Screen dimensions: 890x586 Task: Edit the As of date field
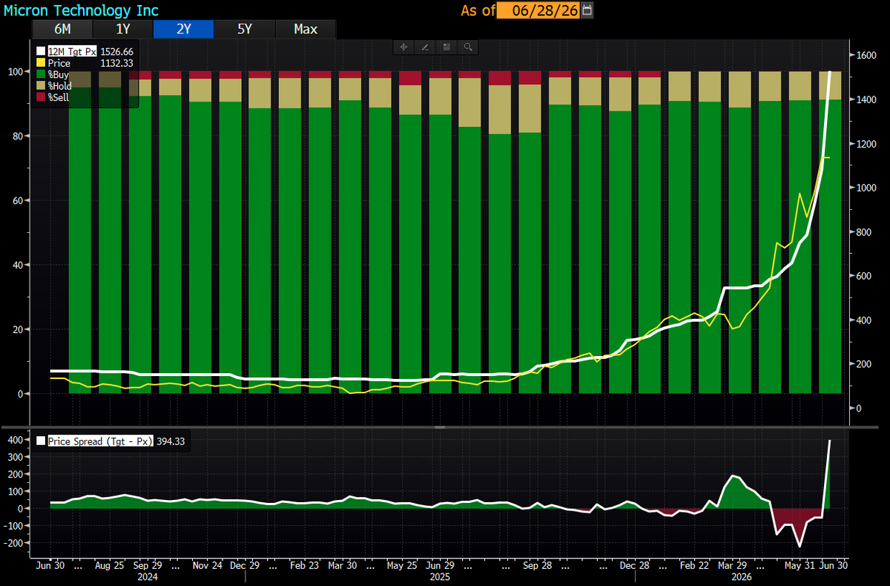coord(539,10)
